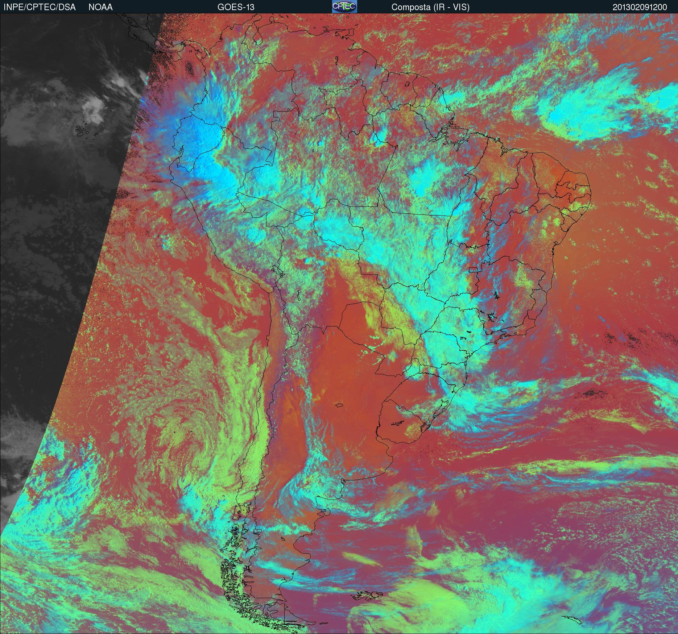This screenshot has width=678, height=634.
Task: Click the 201302091200 timestamp
Action: tap(640, 7)
